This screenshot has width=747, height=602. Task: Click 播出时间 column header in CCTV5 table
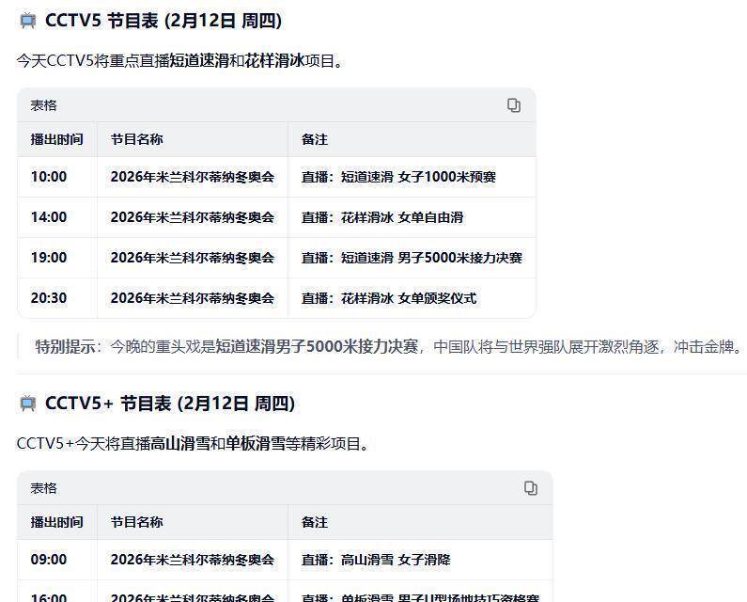(x=56, y=139)
